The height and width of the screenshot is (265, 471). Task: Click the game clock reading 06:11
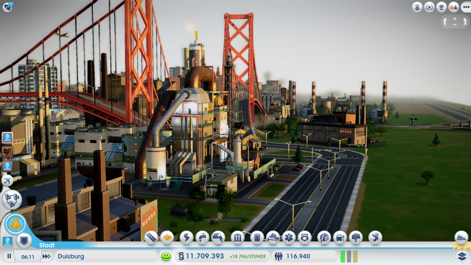click(x=28, y=257)
